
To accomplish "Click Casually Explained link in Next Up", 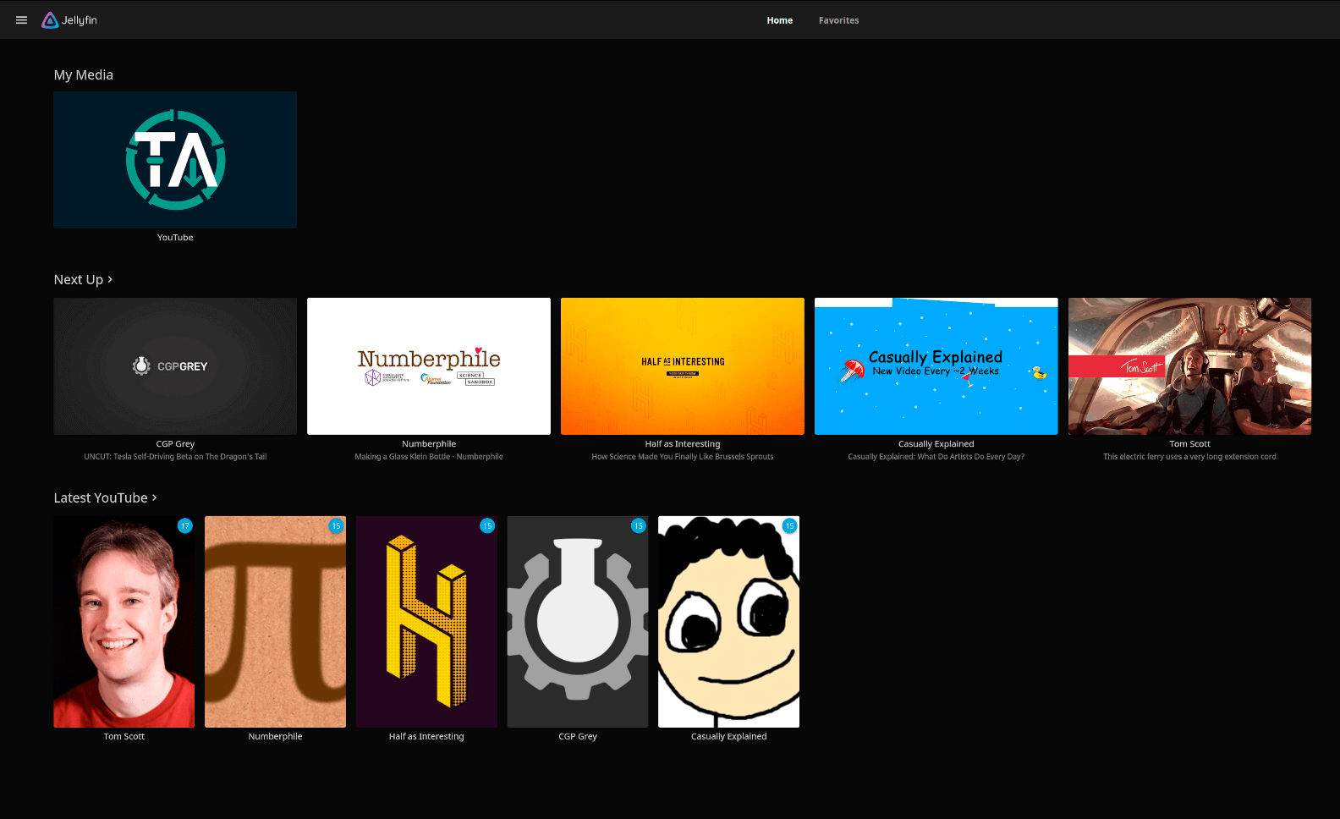I will point(936,444).
